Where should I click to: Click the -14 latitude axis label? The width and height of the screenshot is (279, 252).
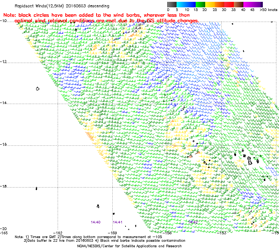pos(3,103)
